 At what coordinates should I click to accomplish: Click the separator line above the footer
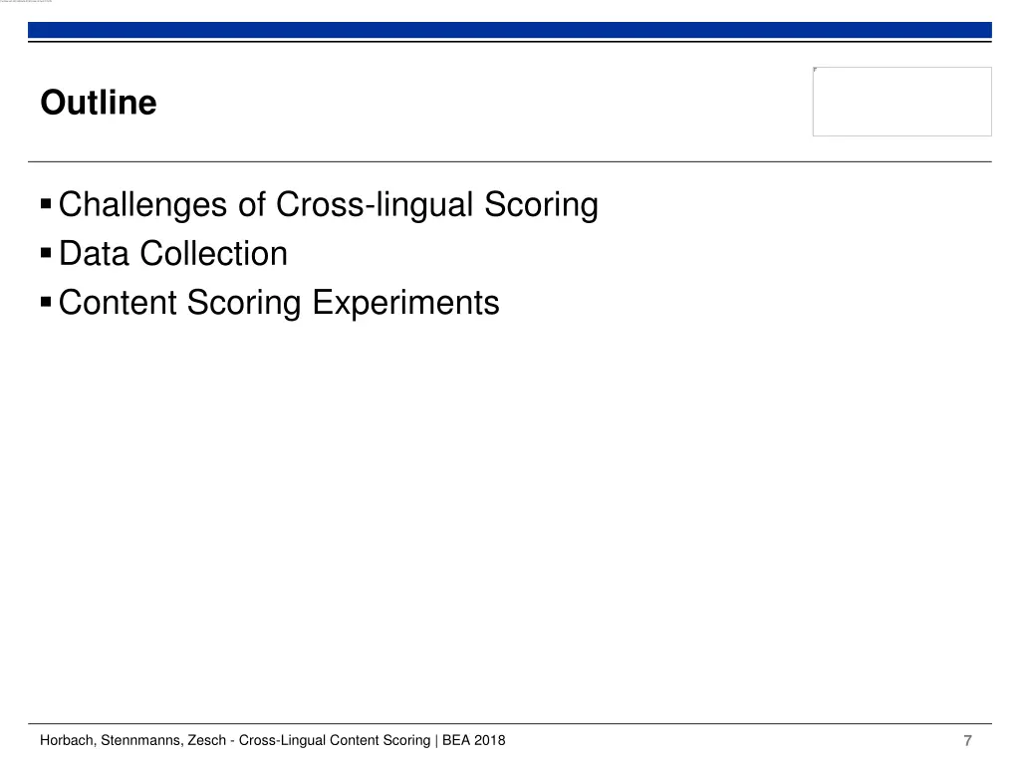click(x=509, y=723)
